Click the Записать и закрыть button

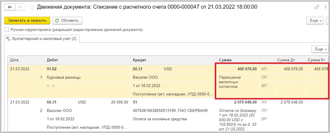point(27,21)
